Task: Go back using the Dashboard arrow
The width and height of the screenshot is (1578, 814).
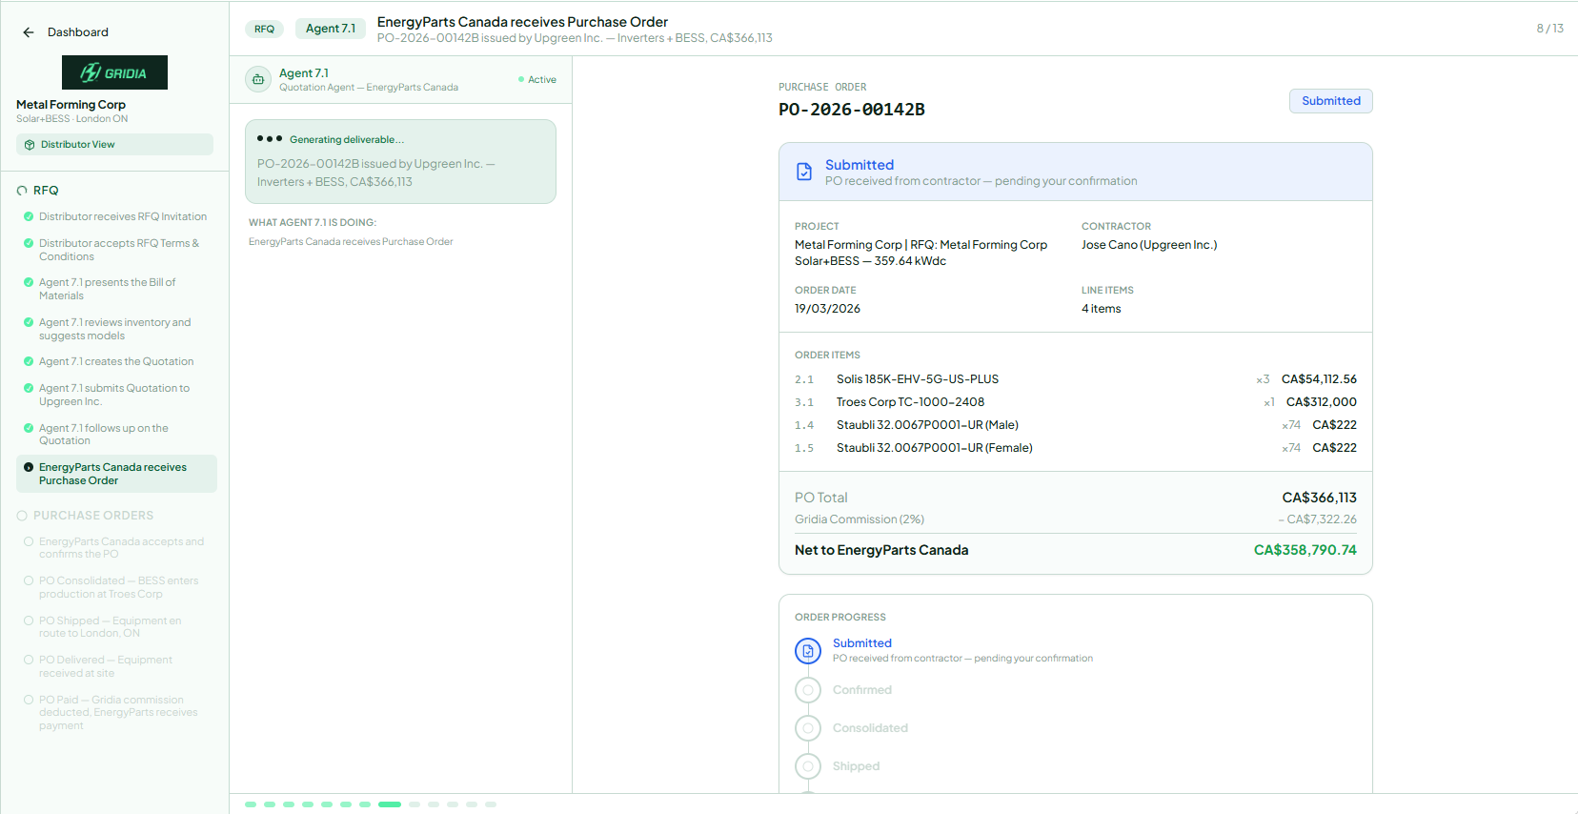Action: 29,32
